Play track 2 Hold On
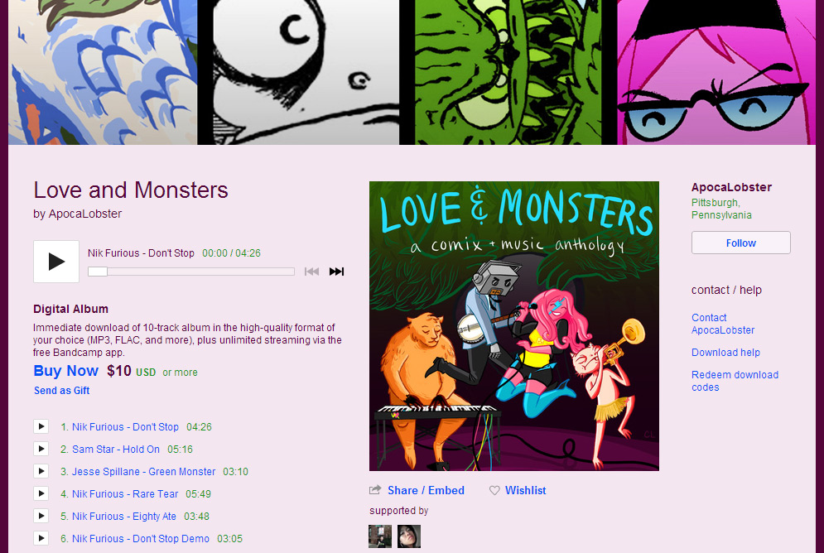824x553 pixels. pyautogui.click(x=41, y=449)
